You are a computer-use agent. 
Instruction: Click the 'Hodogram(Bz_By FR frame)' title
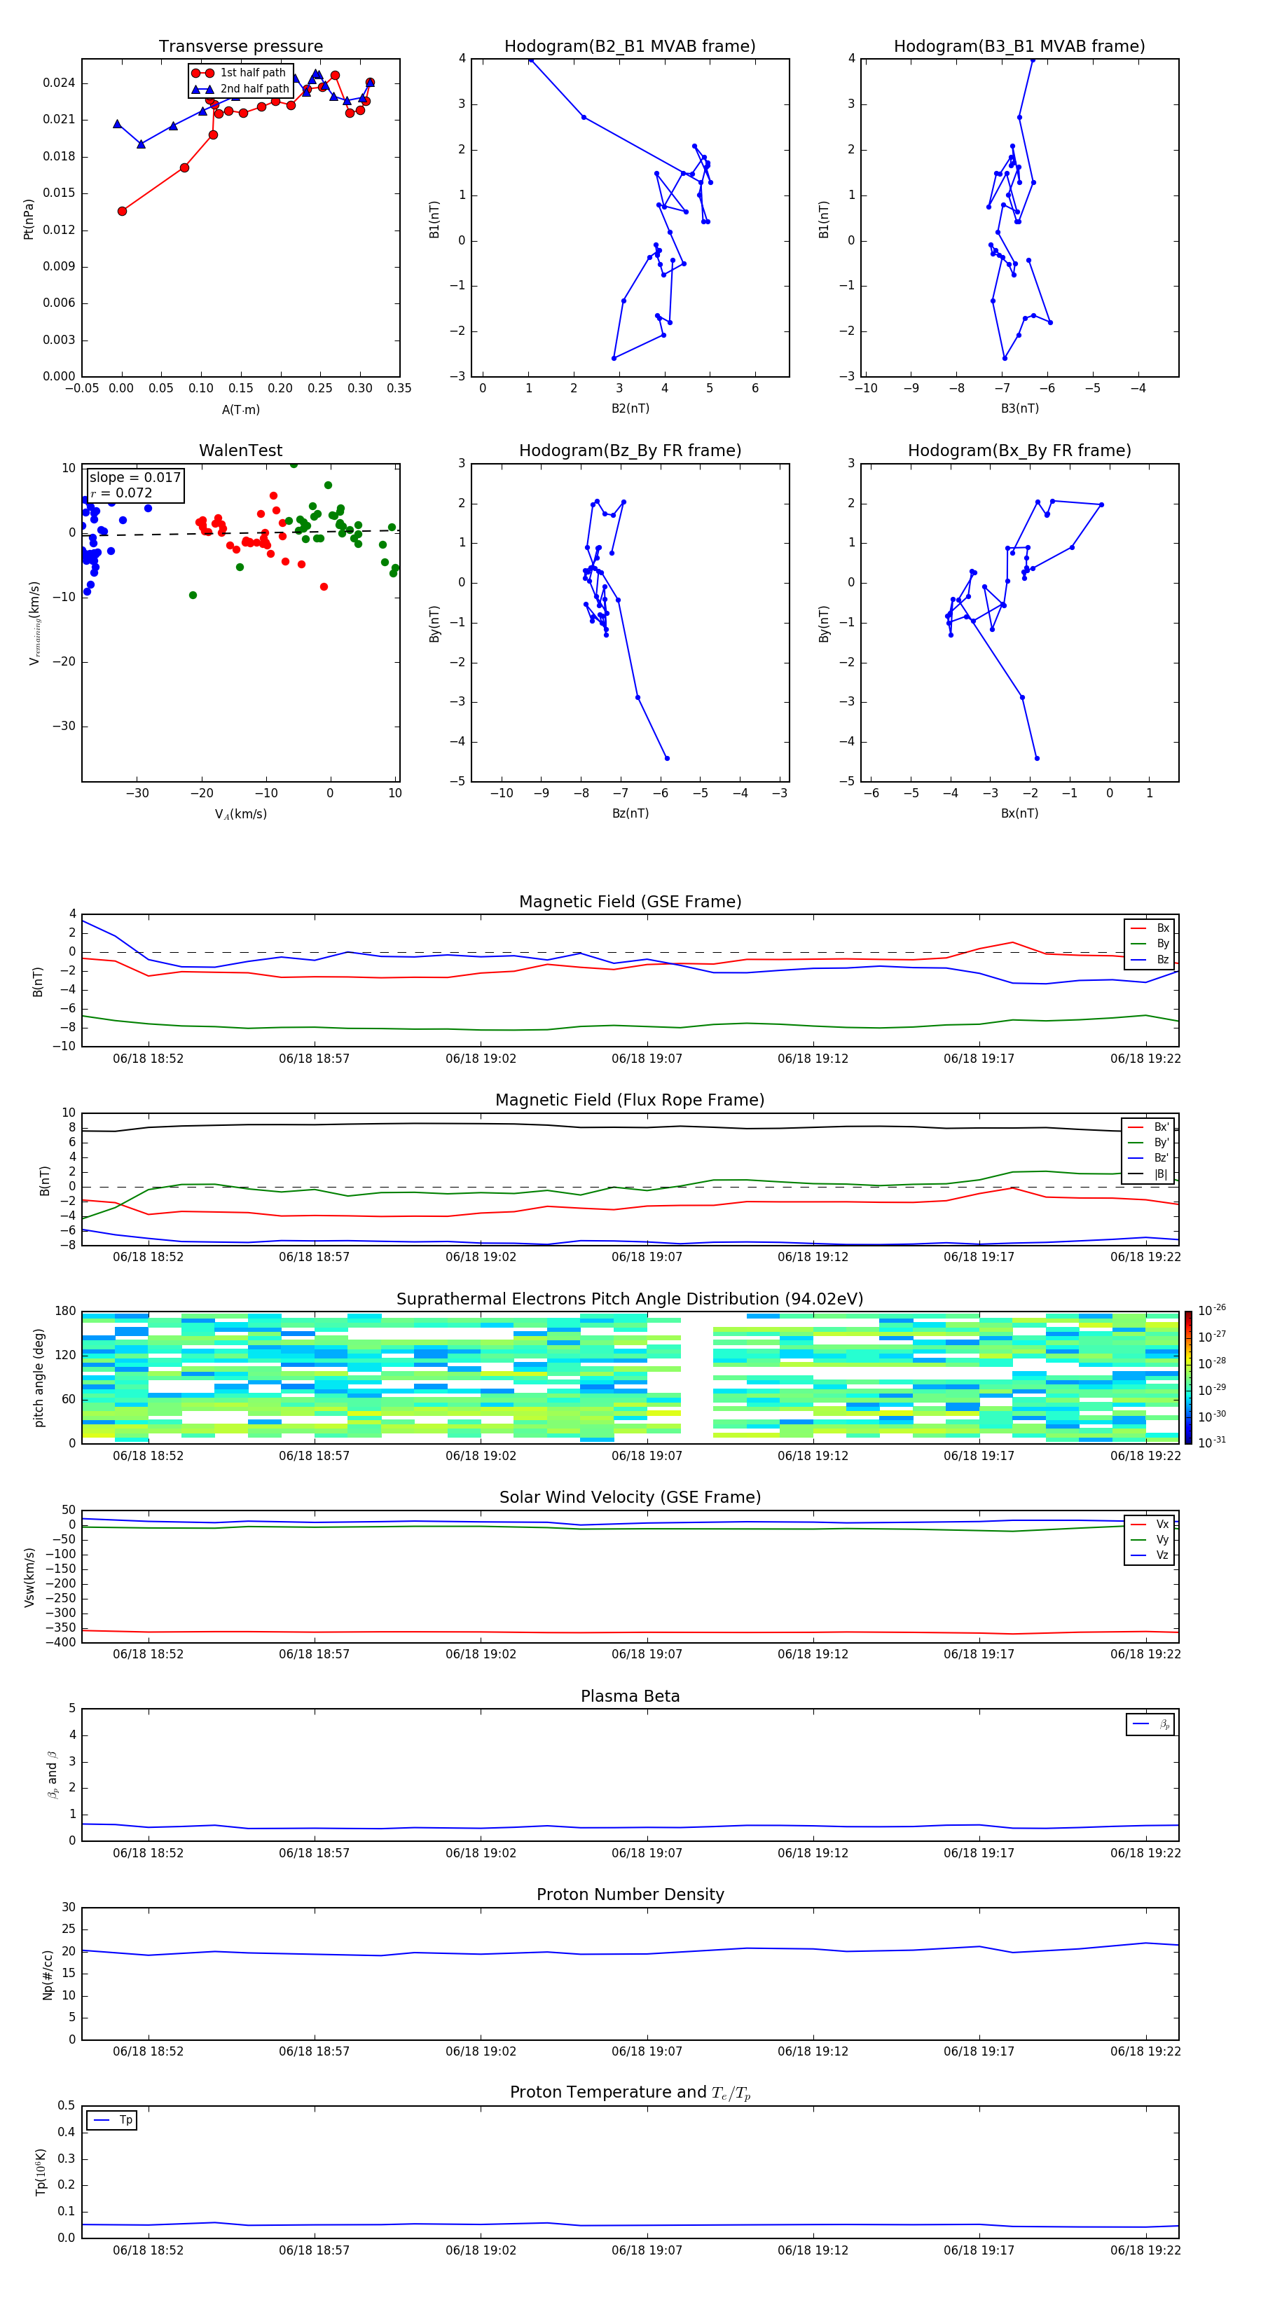[630, 450]
